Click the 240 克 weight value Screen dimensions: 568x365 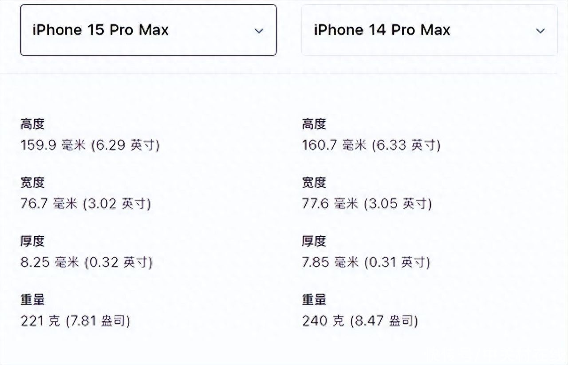coord(360,321)
